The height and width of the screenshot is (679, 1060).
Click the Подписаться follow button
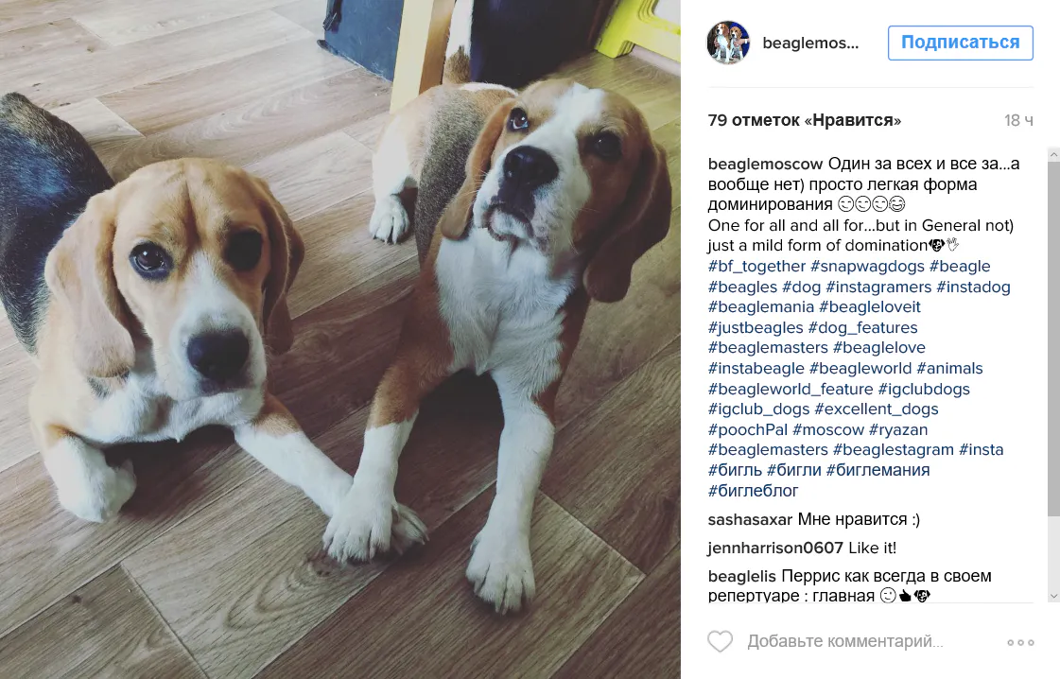pyautogui.click(x=960, y=43)
